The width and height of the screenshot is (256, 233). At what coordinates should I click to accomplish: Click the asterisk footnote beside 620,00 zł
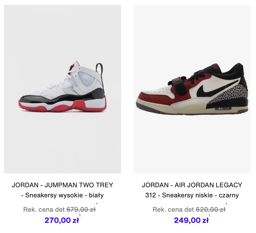coord(226,204)
